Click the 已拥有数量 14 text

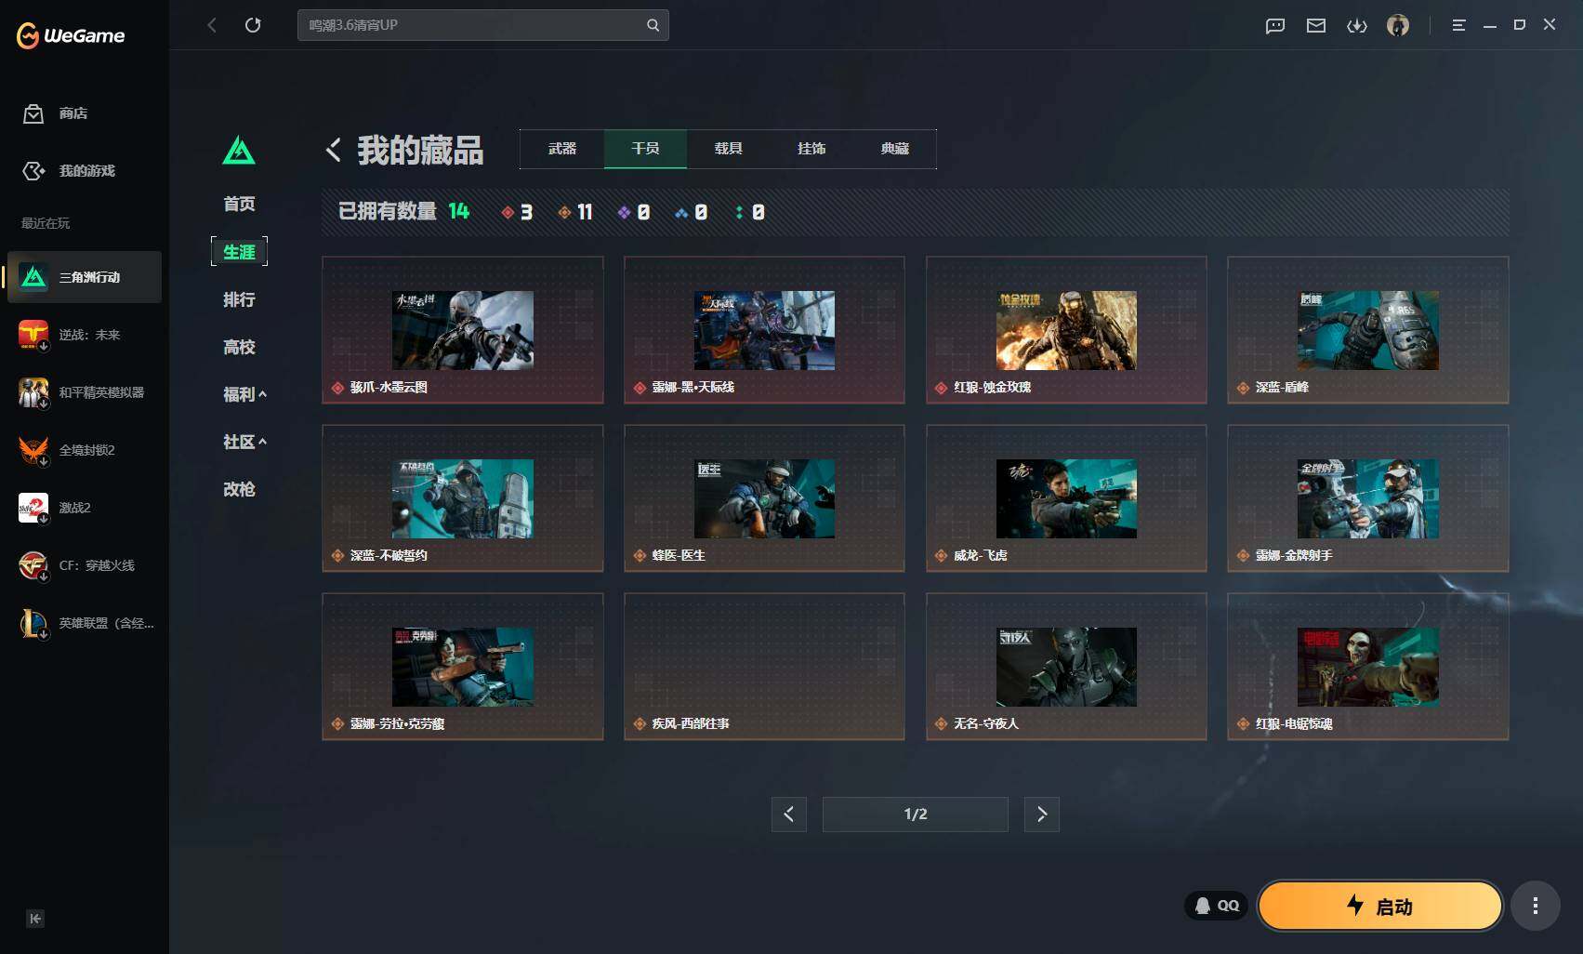(x=403, y=212)
